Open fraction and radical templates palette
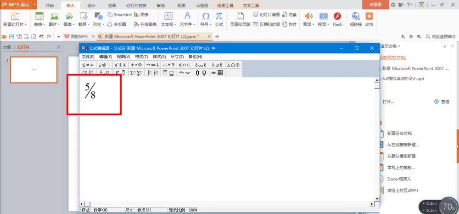 coord(104,73)
